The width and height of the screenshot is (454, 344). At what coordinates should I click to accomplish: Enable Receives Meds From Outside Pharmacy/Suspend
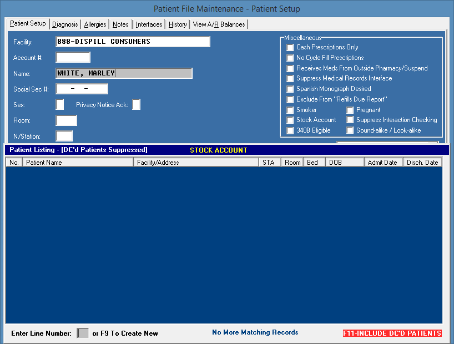click(290, 68)
